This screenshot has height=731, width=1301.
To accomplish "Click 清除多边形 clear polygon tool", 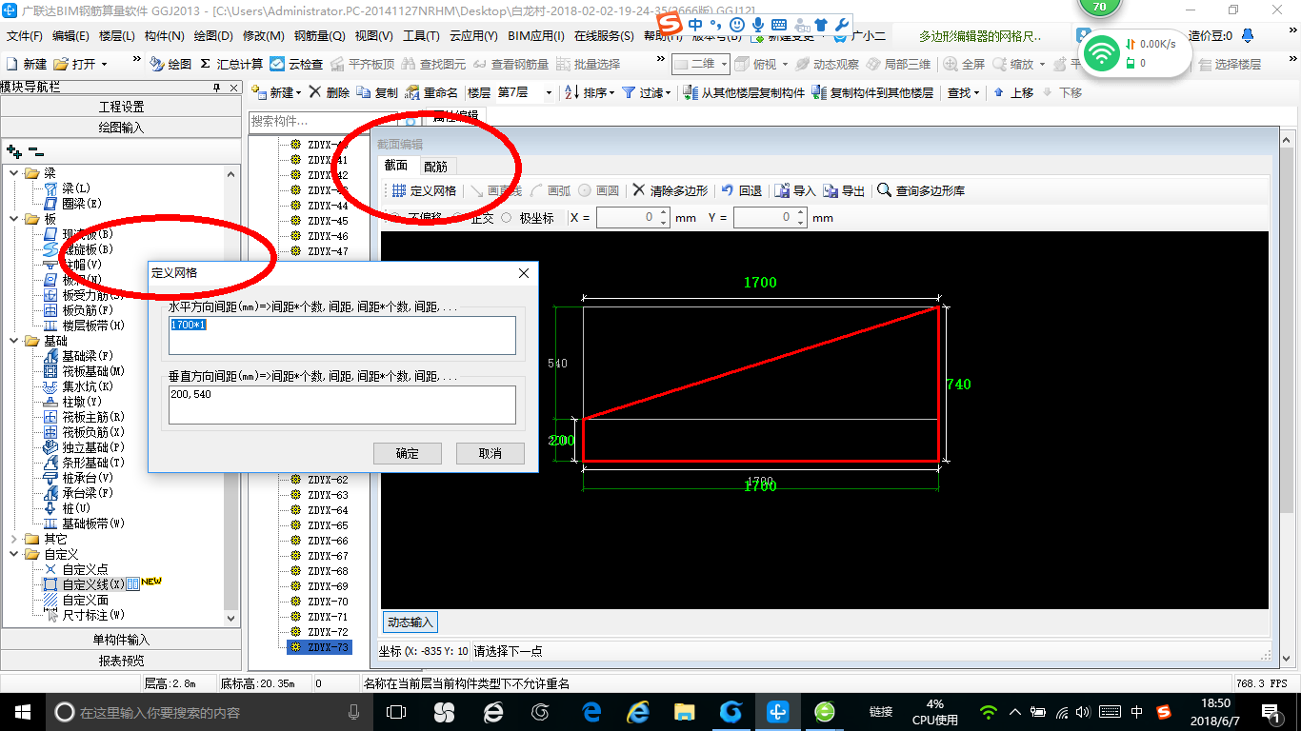I will click(x=671, y=190).
